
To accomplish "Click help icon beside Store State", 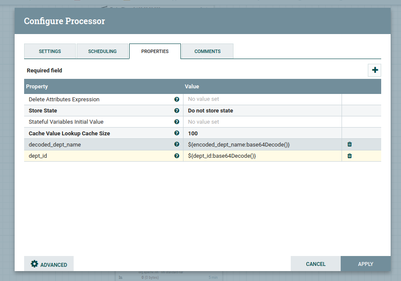I will pyautogui.click(x=177, y=111).
